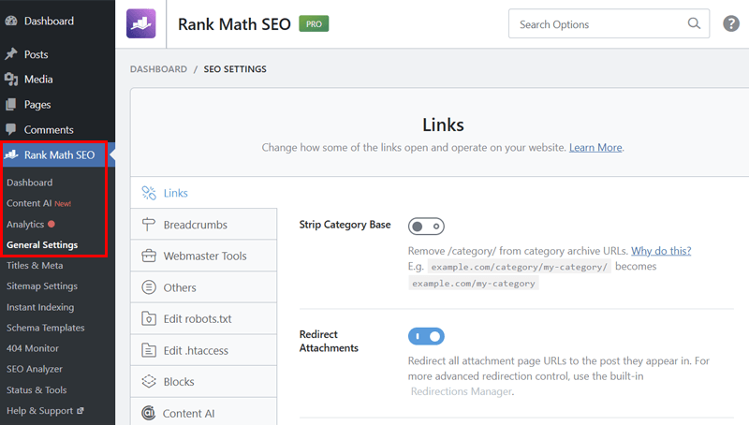The width and height of the screenshot is (749, 425).
Task: Click the example.com/my-category code text
Action: 474,284
